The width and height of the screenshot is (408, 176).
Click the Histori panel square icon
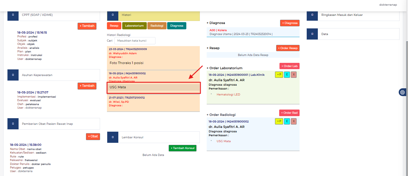pos(113,15)
